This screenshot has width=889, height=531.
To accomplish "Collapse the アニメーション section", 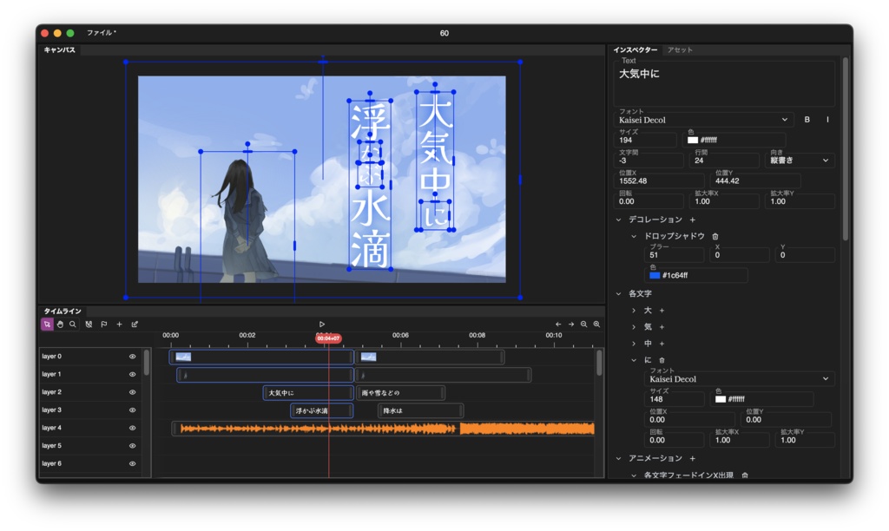I will (618, 458).
